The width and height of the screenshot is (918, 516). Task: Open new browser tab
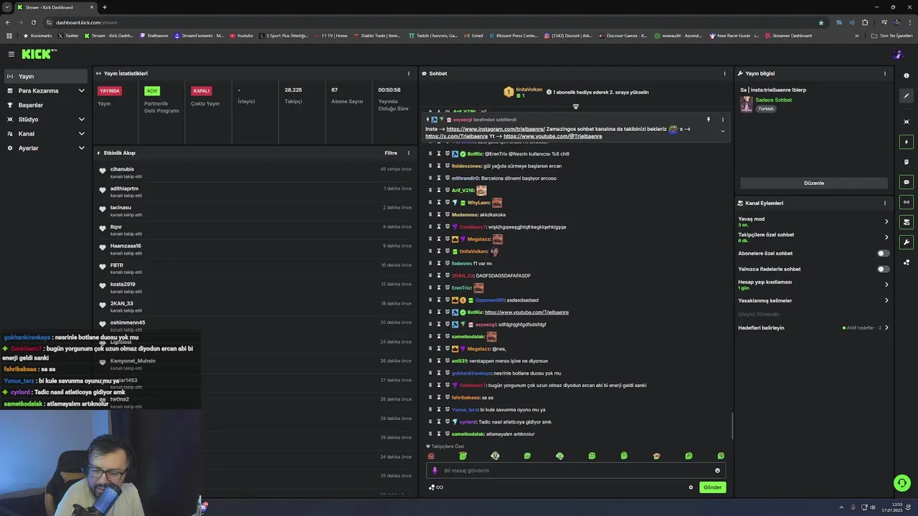coord(104,7)
